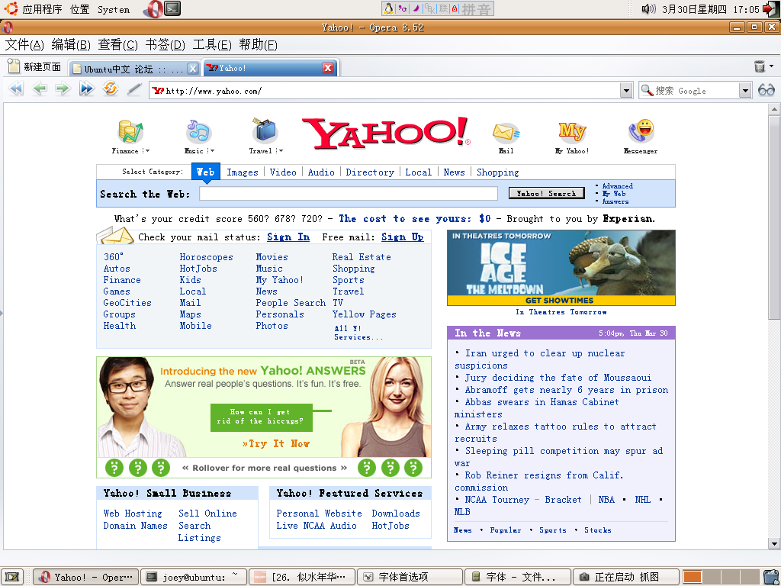The height and width of the screenshot is (586, 781).
Task: Go forward using the green right arrow
Action: click(63, 89)
